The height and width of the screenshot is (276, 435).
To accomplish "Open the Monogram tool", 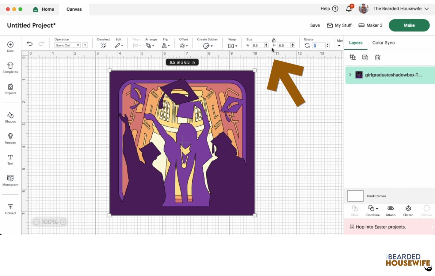I will click(10, 180).
